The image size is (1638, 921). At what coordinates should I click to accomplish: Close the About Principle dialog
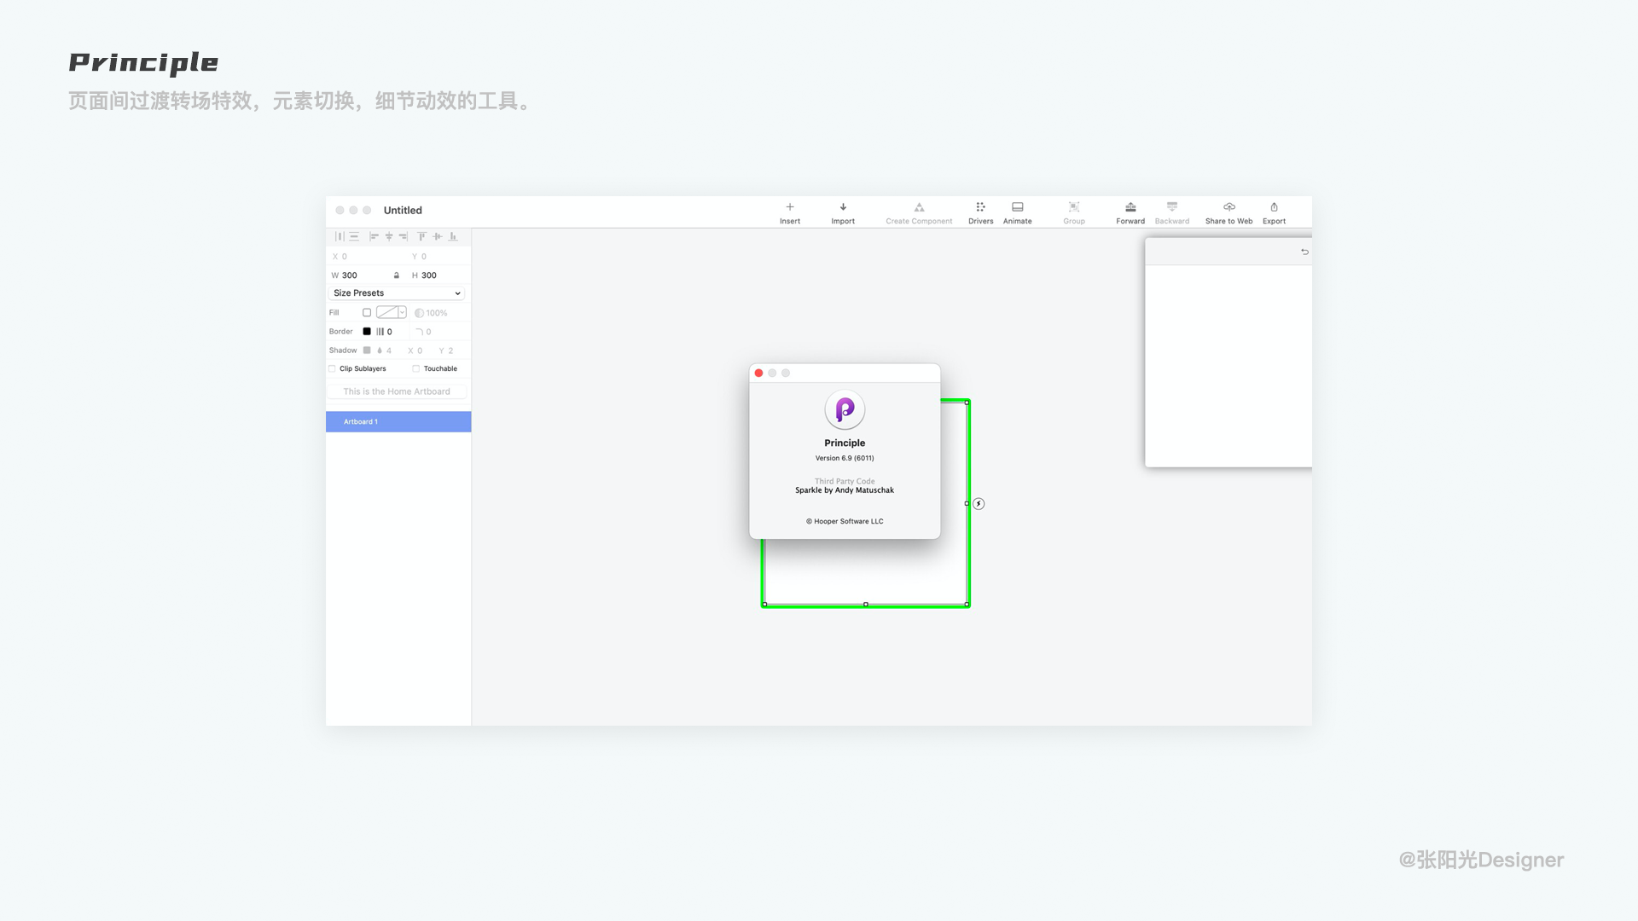coord(758,374)
